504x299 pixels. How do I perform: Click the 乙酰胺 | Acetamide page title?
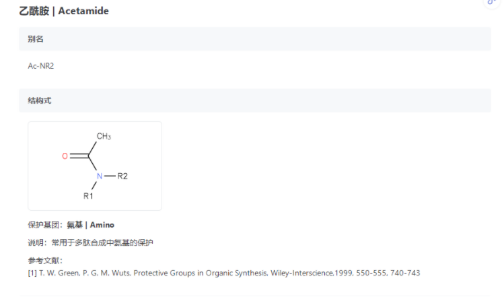tap(64, 11)
